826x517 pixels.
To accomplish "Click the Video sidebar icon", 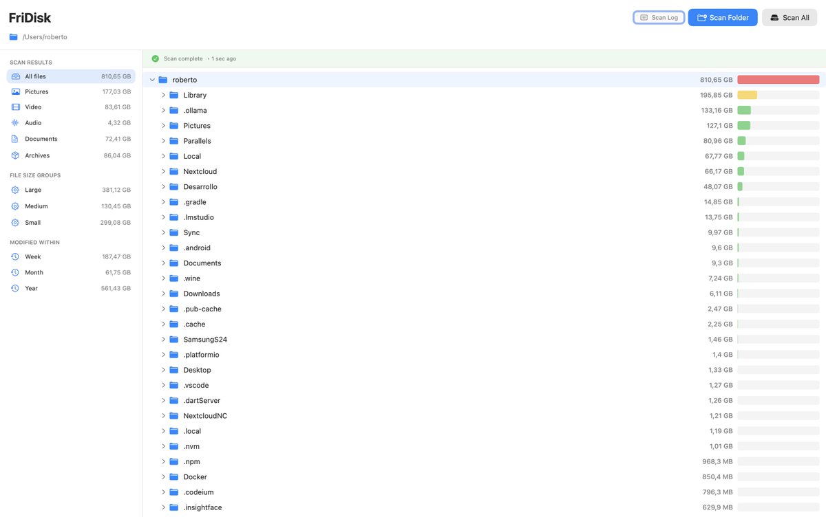I will (x=15, y=107).
